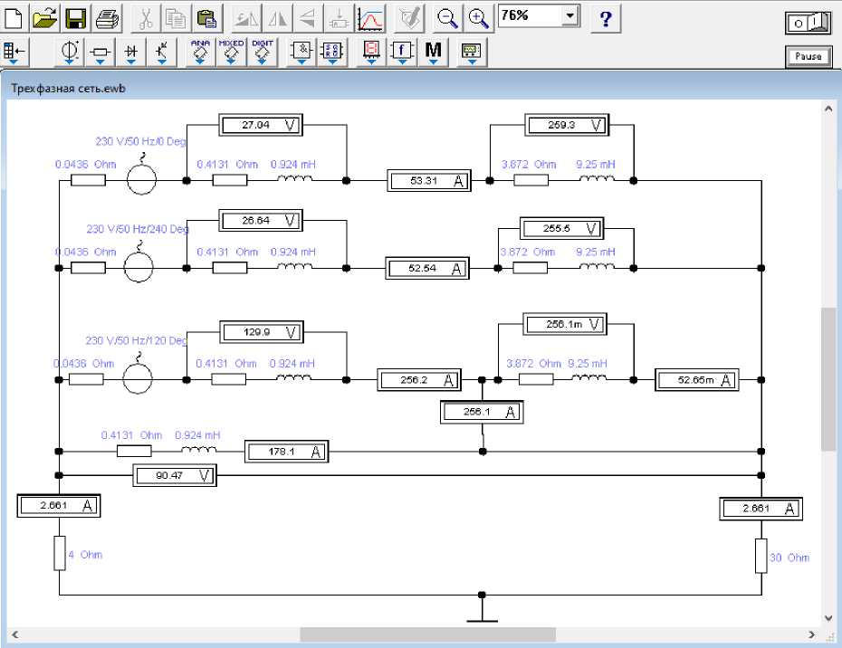
Task: Paste from clipboard using the paste icon
Action: (x=207, y=17)
